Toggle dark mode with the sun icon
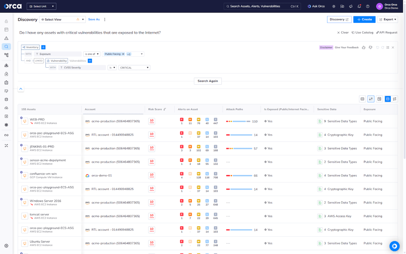This screenshot has width=406, height=254. click(334, 6)
